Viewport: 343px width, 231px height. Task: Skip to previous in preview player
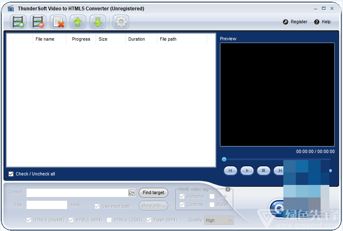click(x=230, y=170)
